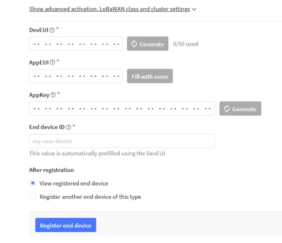
Task: Click the 'After registration' section heading
Action: [51, 170]
